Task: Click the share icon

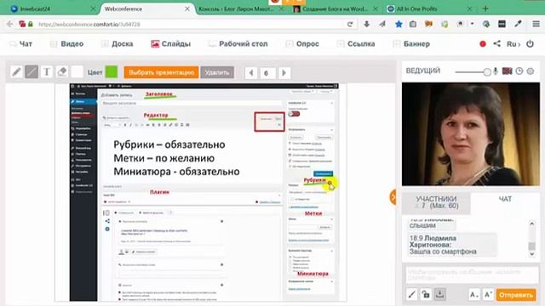Action: pos(497,43)
